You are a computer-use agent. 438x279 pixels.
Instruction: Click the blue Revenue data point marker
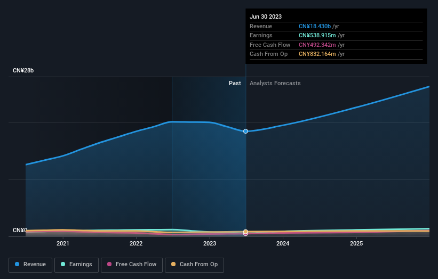coord(245,132)
